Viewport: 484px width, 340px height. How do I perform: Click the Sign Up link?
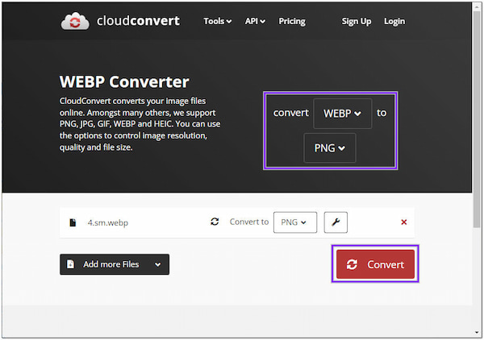357,21
